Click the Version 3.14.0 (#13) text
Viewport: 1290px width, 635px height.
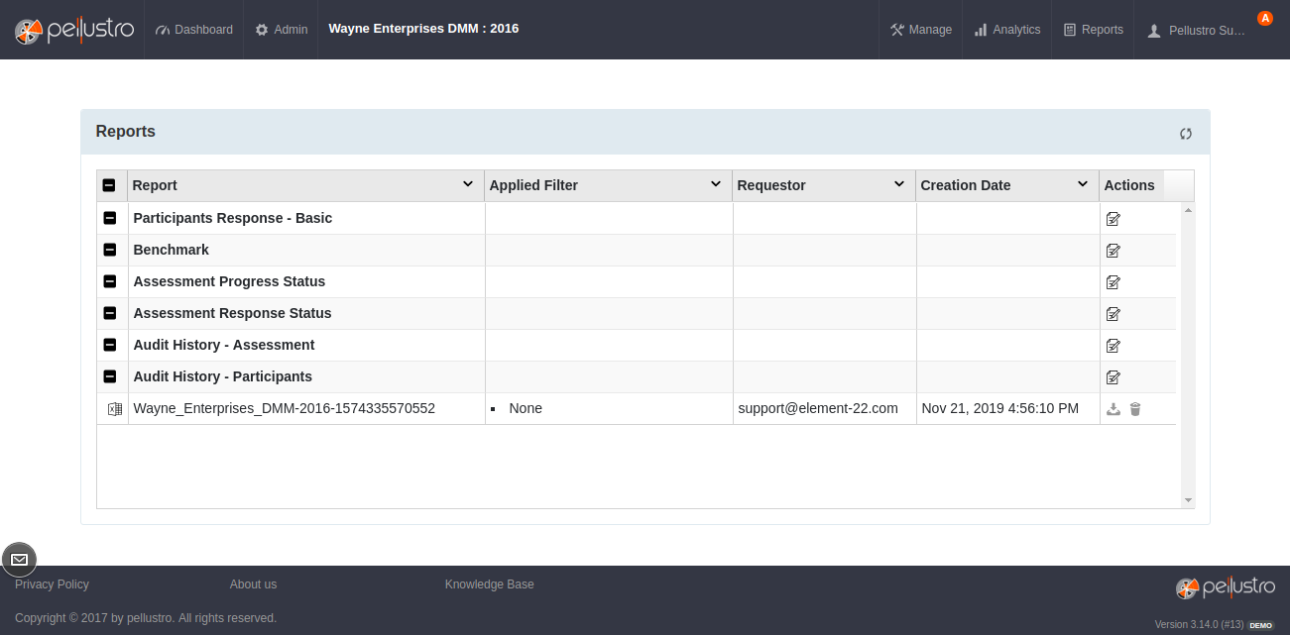(x=1199, y=625)
